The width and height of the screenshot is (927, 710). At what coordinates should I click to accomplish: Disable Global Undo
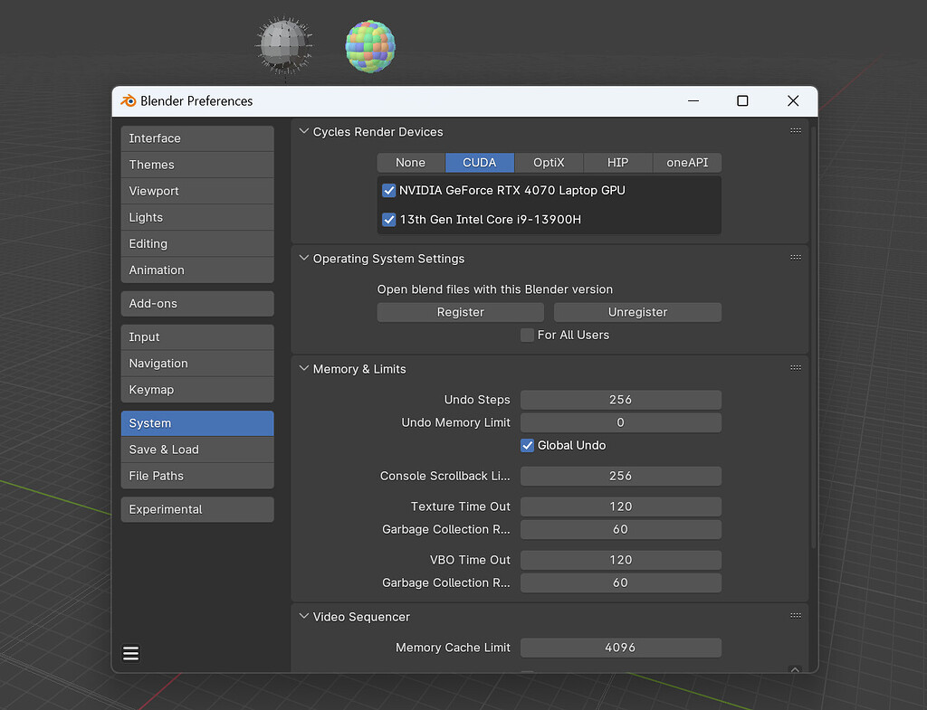click(527, 445)
